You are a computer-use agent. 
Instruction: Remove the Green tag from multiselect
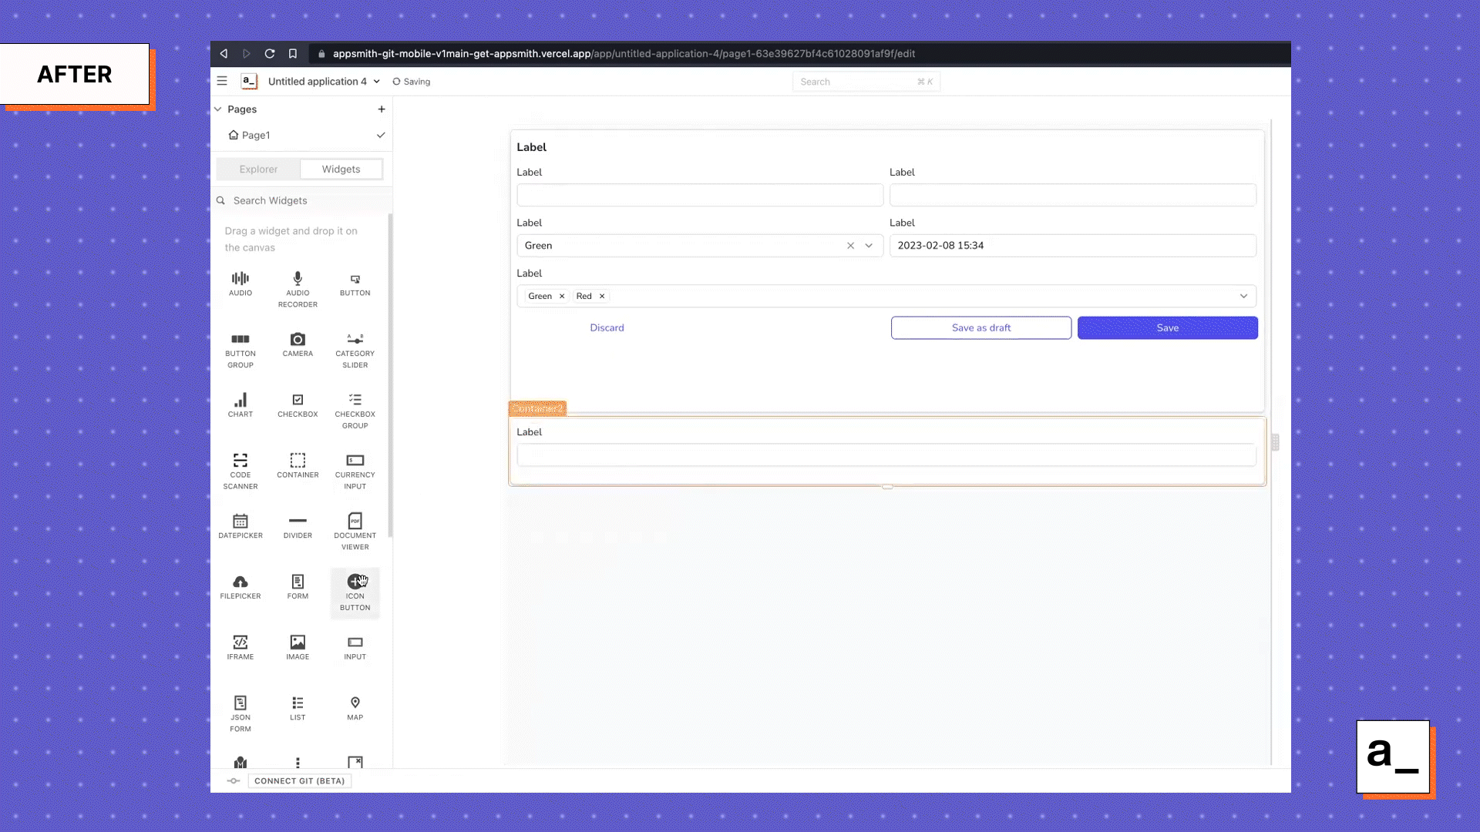[x=562, y=297]
